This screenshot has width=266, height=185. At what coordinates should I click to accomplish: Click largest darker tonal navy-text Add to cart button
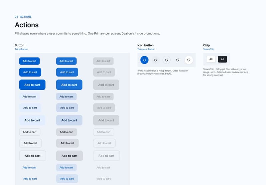[x=69, y=120]
